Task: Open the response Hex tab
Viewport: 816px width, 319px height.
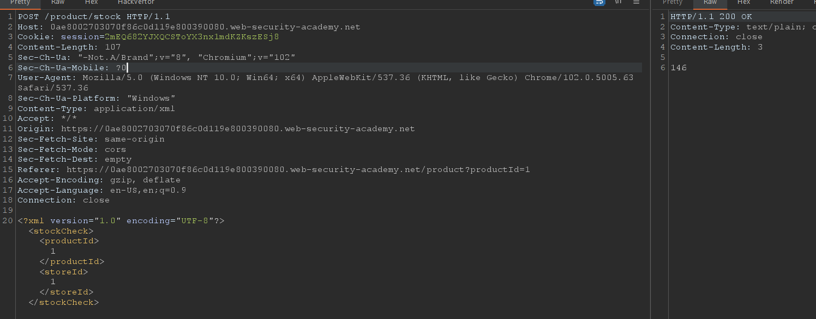Action: (x=744, y=2)
